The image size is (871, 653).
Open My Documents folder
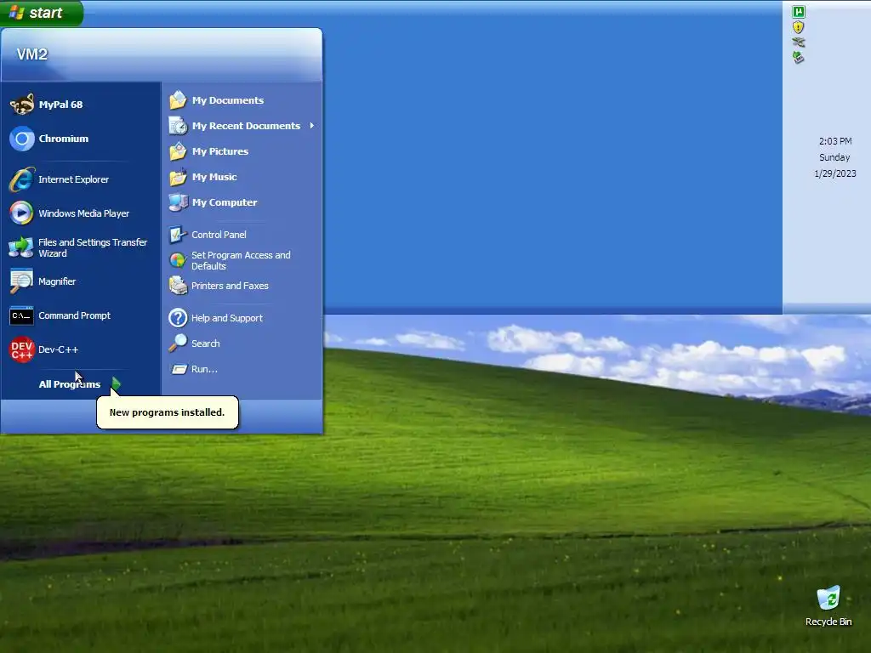(x=242, y=100)
